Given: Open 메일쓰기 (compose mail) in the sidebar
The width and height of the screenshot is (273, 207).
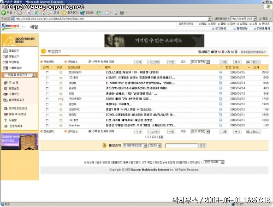Looking at the screenshot, I should coord(14,57).
